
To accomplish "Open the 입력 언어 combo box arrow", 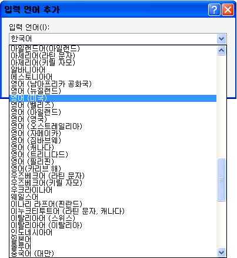I will (x=222, y=38).
